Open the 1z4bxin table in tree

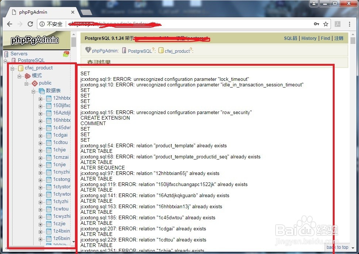point(62,231)
